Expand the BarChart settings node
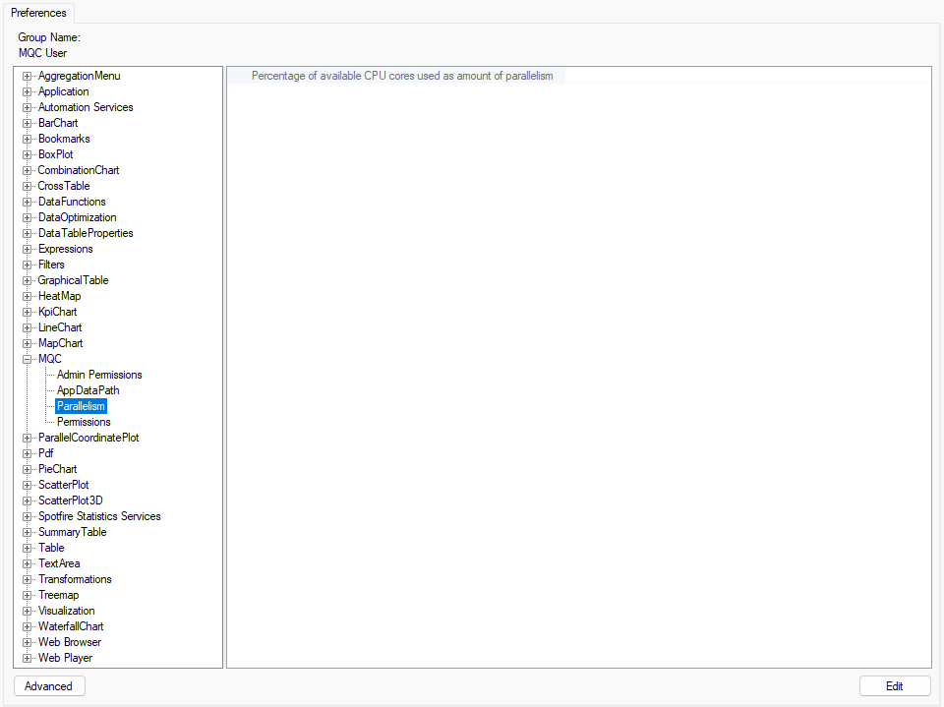The height and width of the screenshot is (707, 944). coord(28,123)
